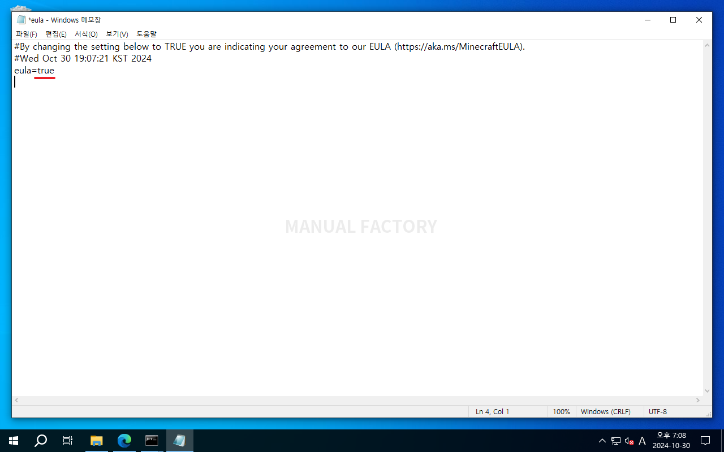Open the 보기(V) menu

coord(117,34)
